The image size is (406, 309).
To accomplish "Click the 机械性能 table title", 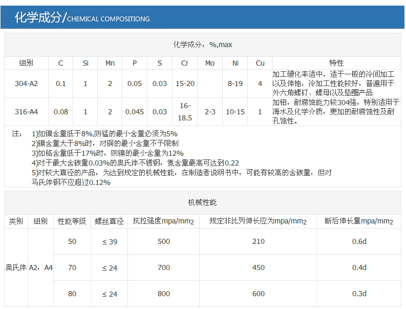I will pyautogui.click(x=203, y=202).
